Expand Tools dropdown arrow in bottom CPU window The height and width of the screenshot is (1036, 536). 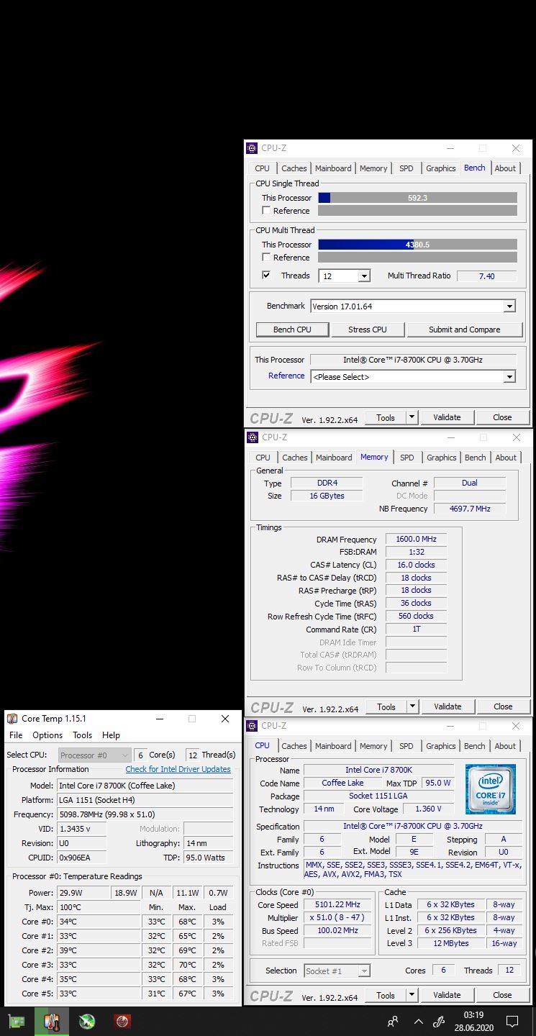click(412, 996)
